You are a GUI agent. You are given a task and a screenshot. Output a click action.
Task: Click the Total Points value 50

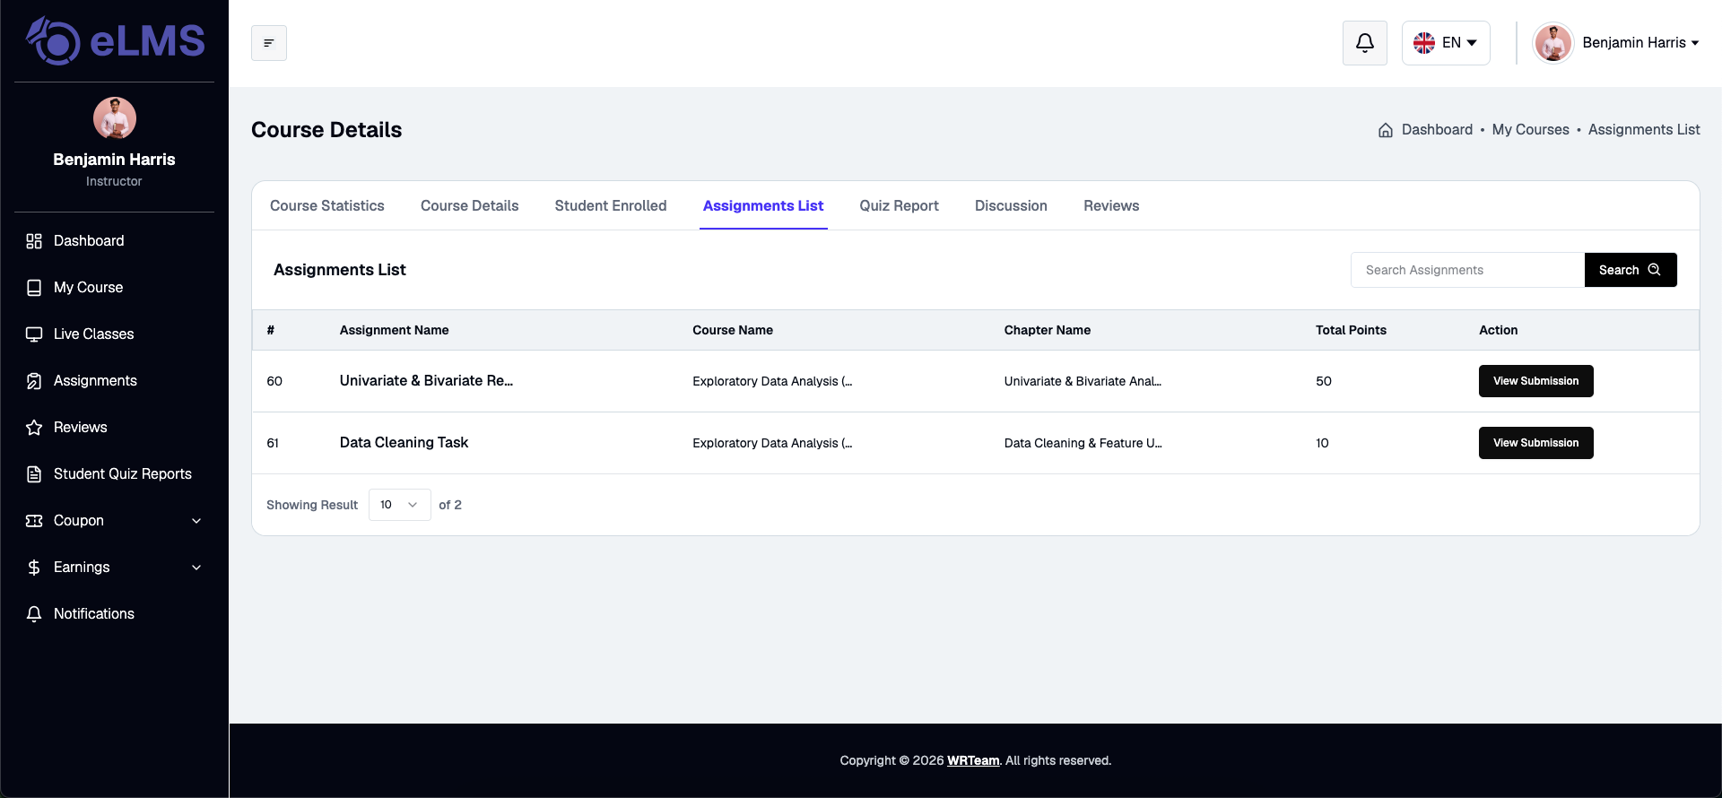pos(1324,381)
